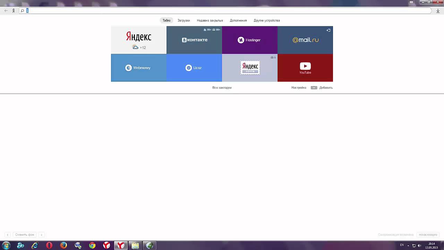The image size is (444, 250).
Task: Click the mixacrosspro account button
Action: (x=428, y=235)
